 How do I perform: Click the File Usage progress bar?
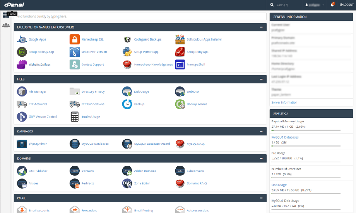(x=306, y=162)
